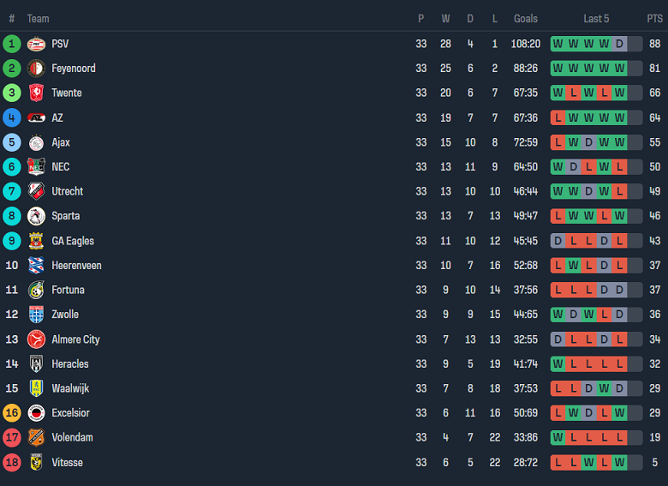
Task: Click the Vitesse club crest icon
Action: pos(36,462)
